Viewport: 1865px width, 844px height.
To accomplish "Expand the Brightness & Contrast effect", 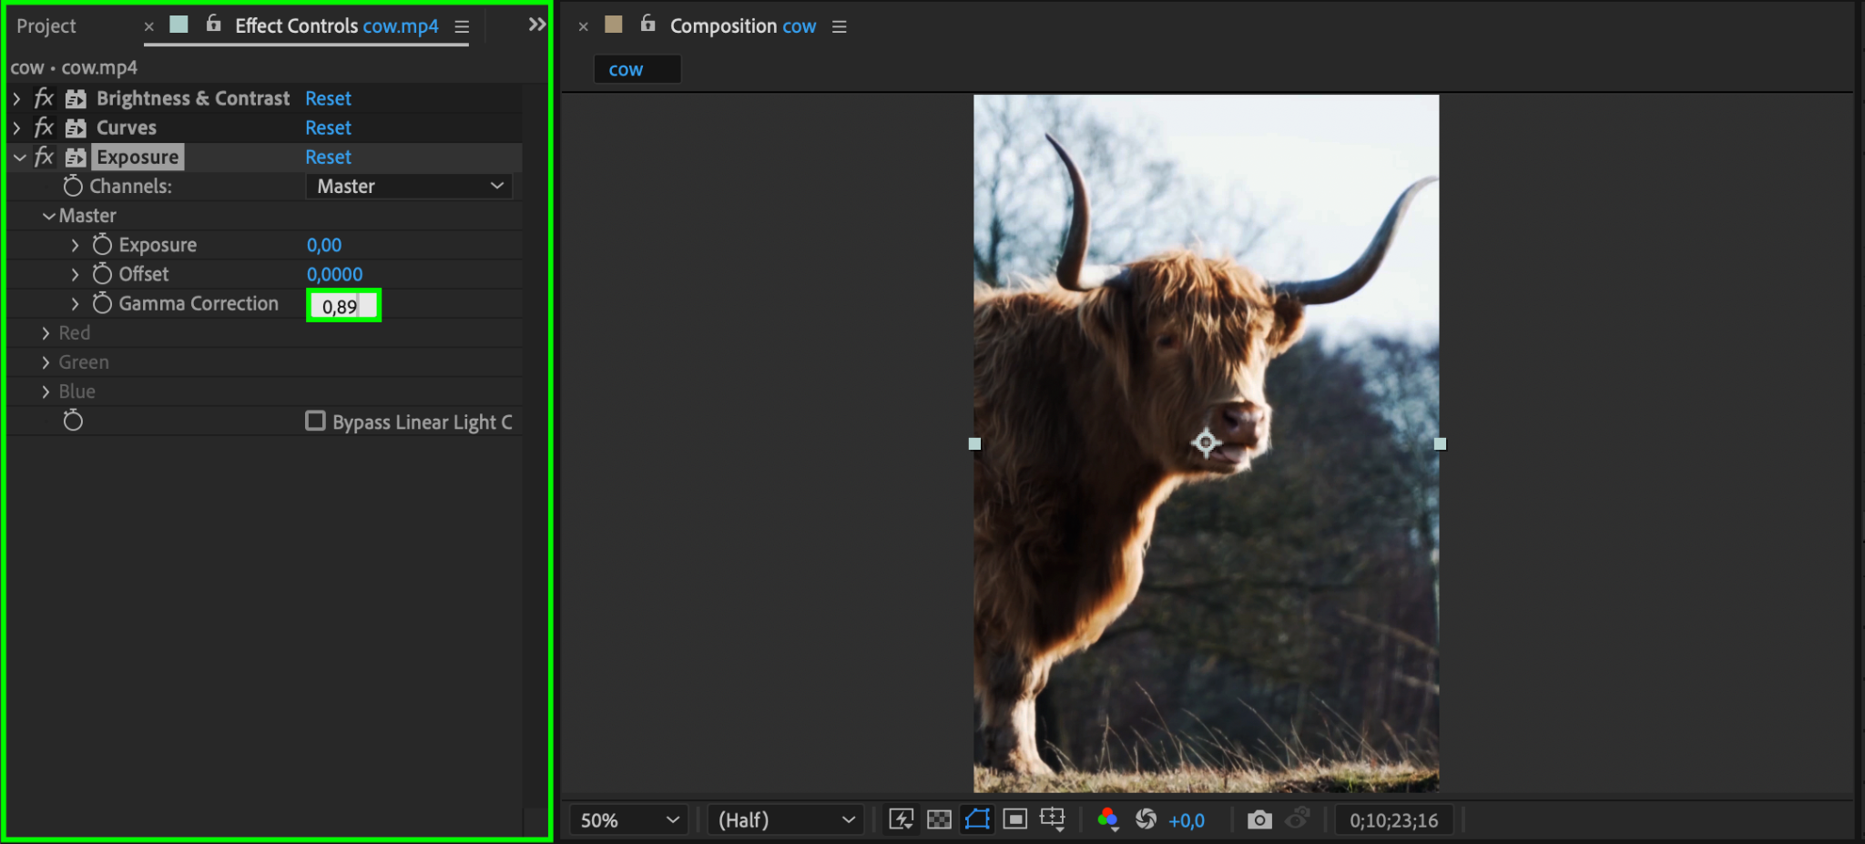I will pos(16,98).
